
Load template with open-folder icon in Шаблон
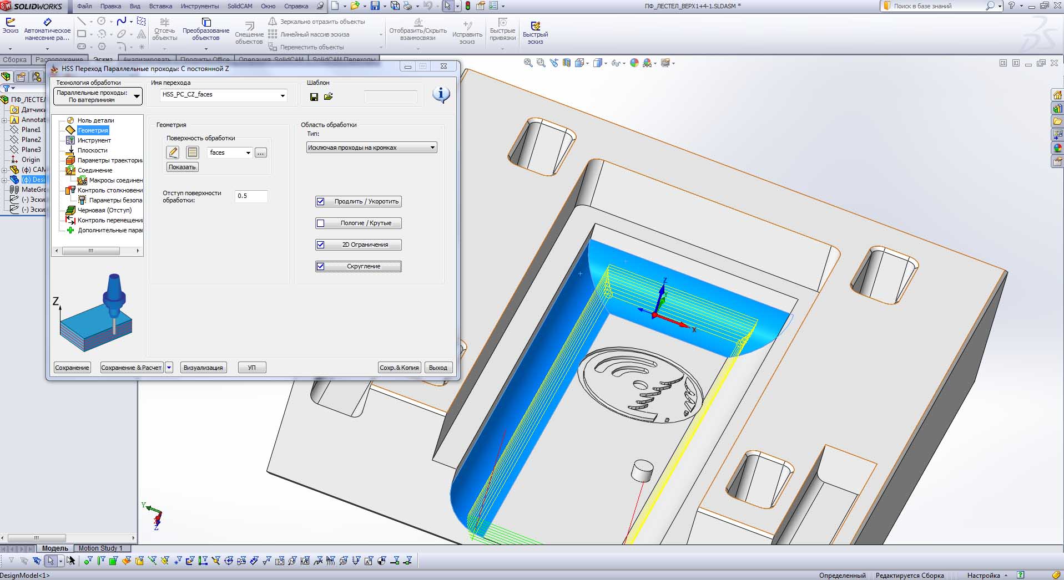point(329,96)
